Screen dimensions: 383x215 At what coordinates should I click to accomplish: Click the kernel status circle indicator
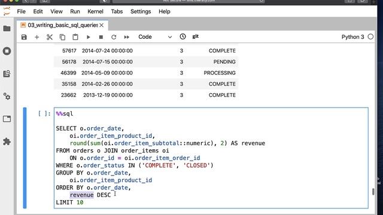point(370,37)
